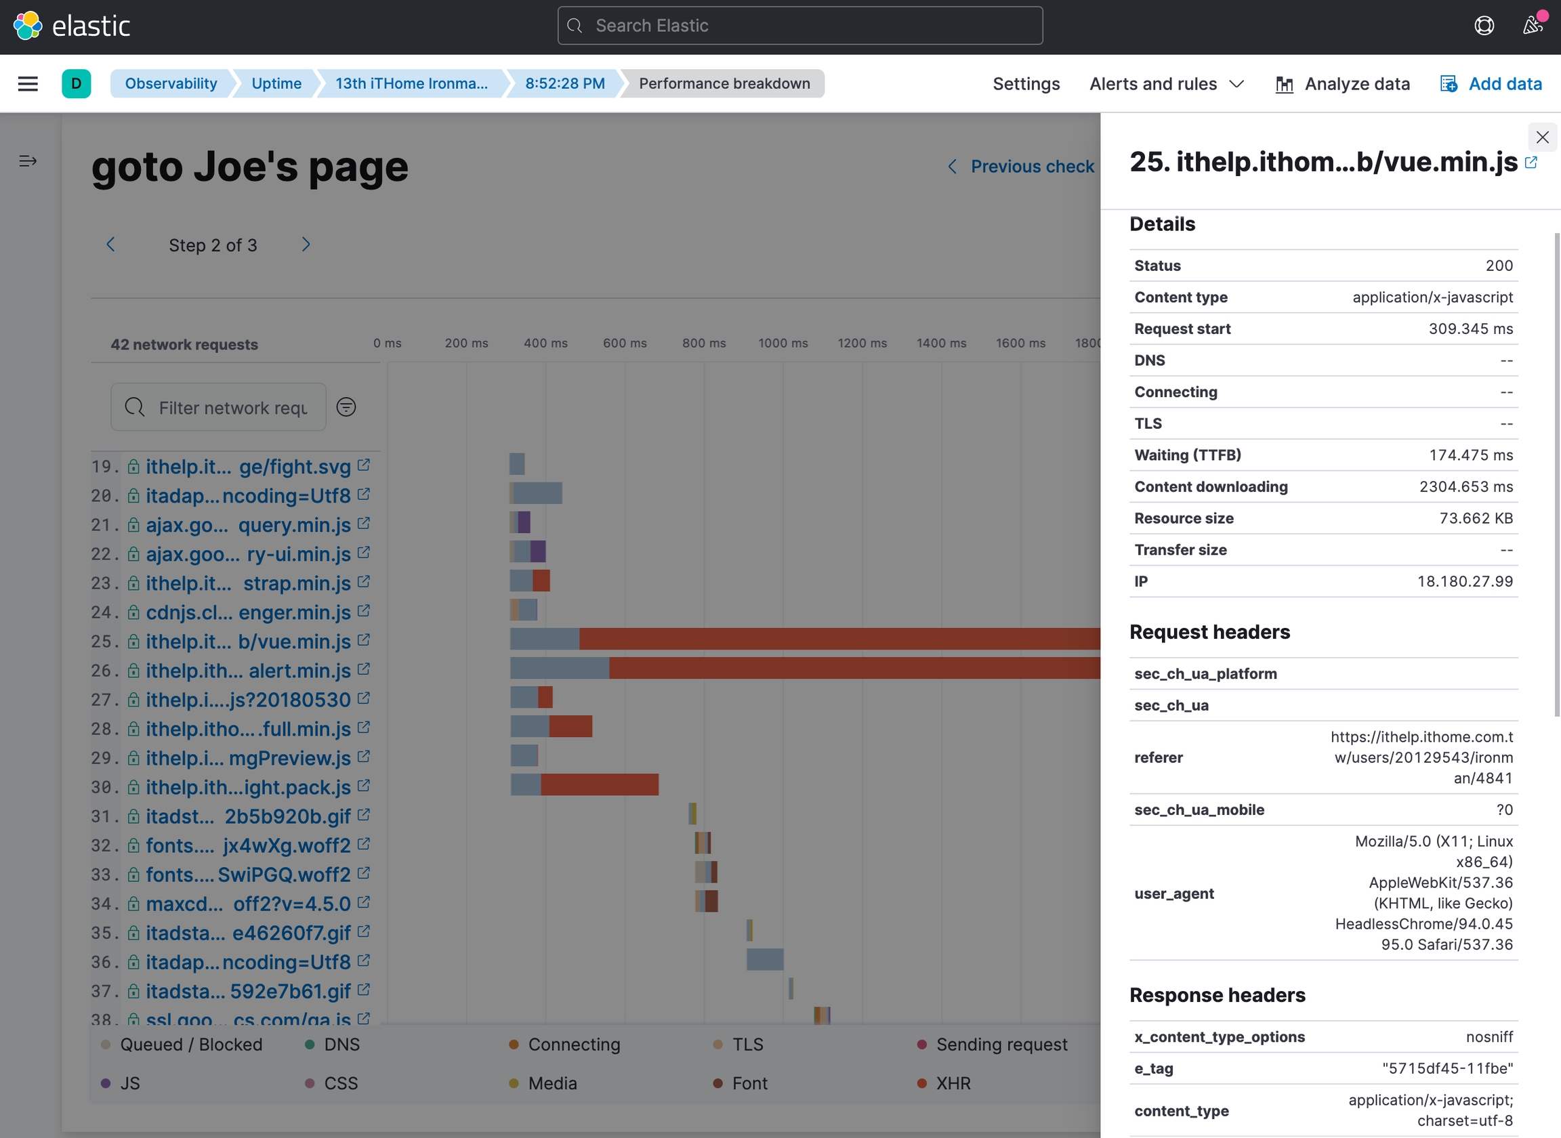Go to Previous check
This screenshot has width=1561, height=1138.
(1022, 167)
